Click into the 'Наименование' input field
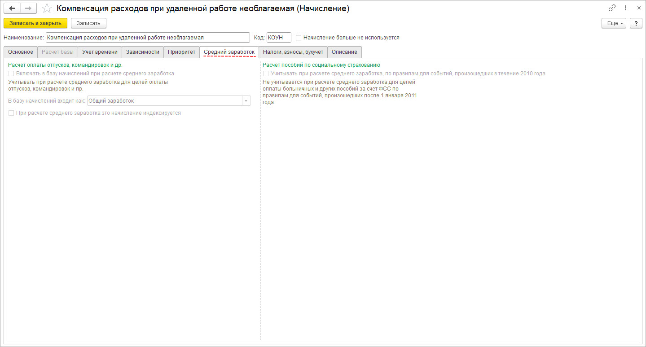The height and width of the screenshot is (347, 646). pos(148,38)
